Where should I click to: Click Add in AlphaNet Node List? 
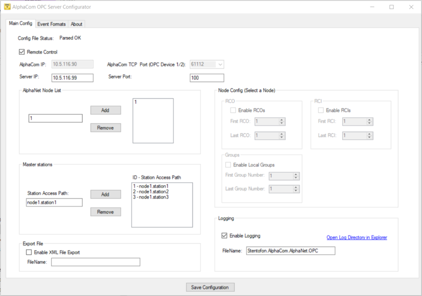tap(105, 110)
